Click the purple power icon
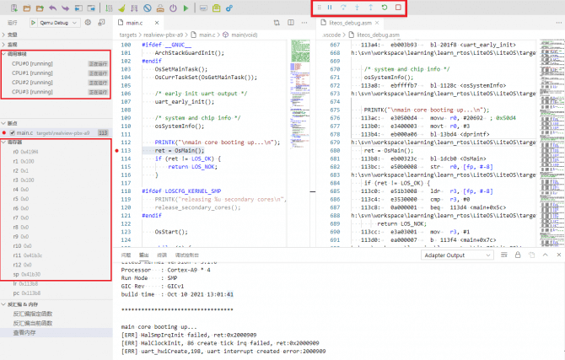The height and width of the screenshot is (360, 565). (x=173, y=8)
